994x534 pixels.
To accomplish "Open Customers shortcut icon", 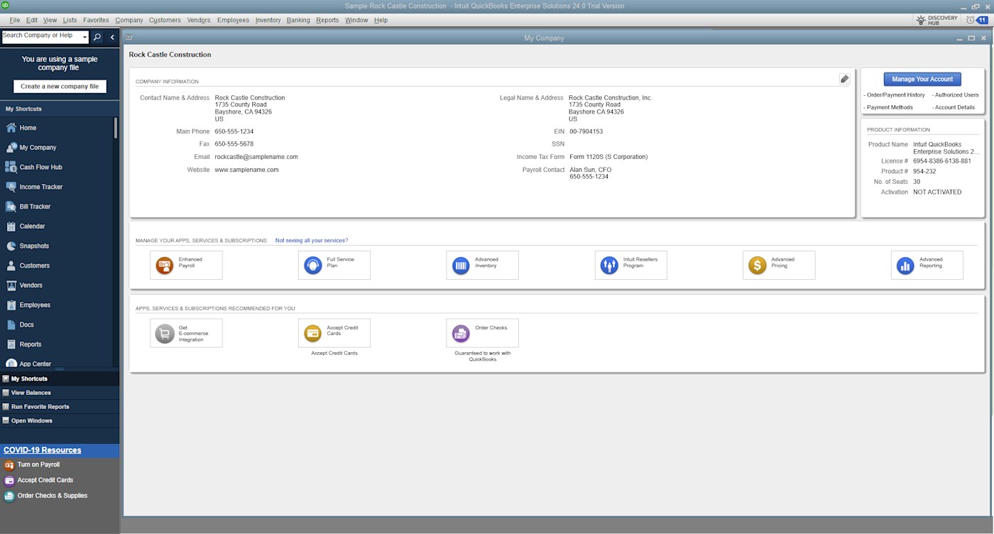I will [11, 266].
